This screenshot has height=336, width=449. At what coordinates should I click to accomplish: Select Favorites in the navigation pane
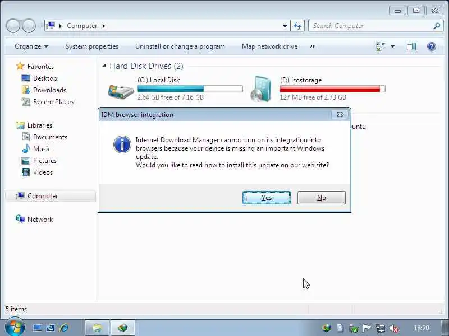pos(40,66)
